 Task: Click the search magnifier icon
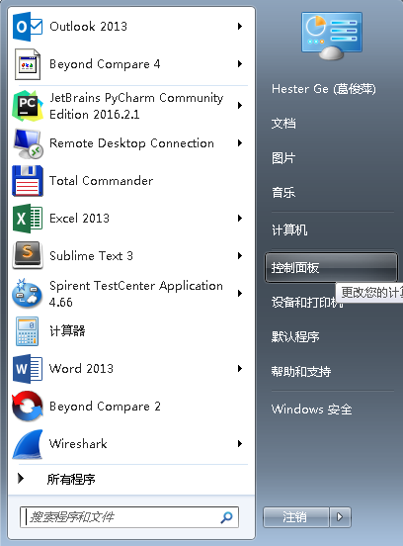coord(226,517)
